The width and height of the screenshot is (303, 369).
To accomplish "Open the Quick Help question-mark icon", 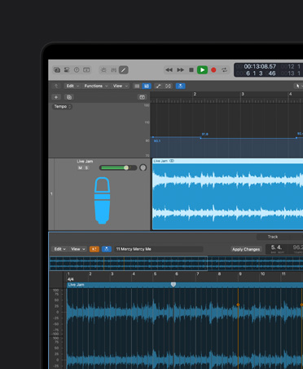I will [x=77, y=70].
